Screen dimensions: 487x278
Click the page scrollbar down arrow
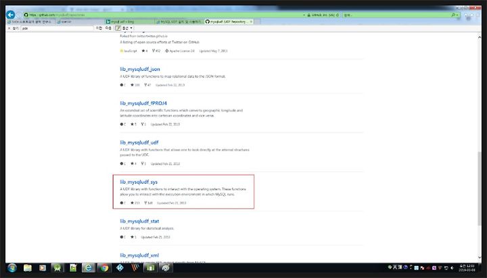[x=480, y=257]
